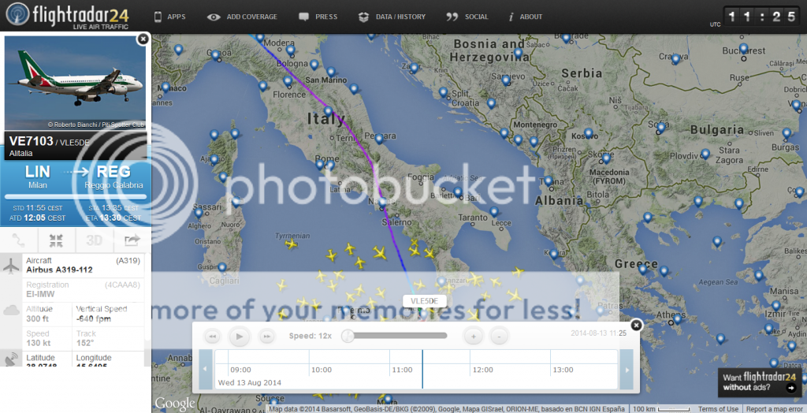This screenshot has height=413, width=807.
Task: Open the Data / History menu
Action: [392, 17]
